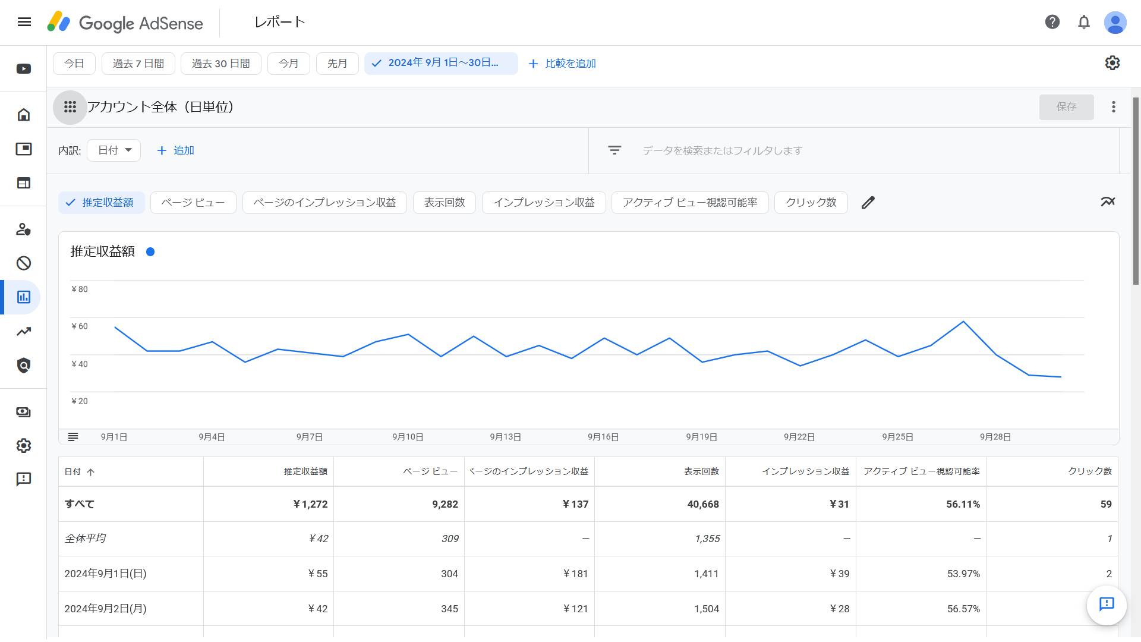
Task: Click the Google AdSense logo
Action: [125, 23]
